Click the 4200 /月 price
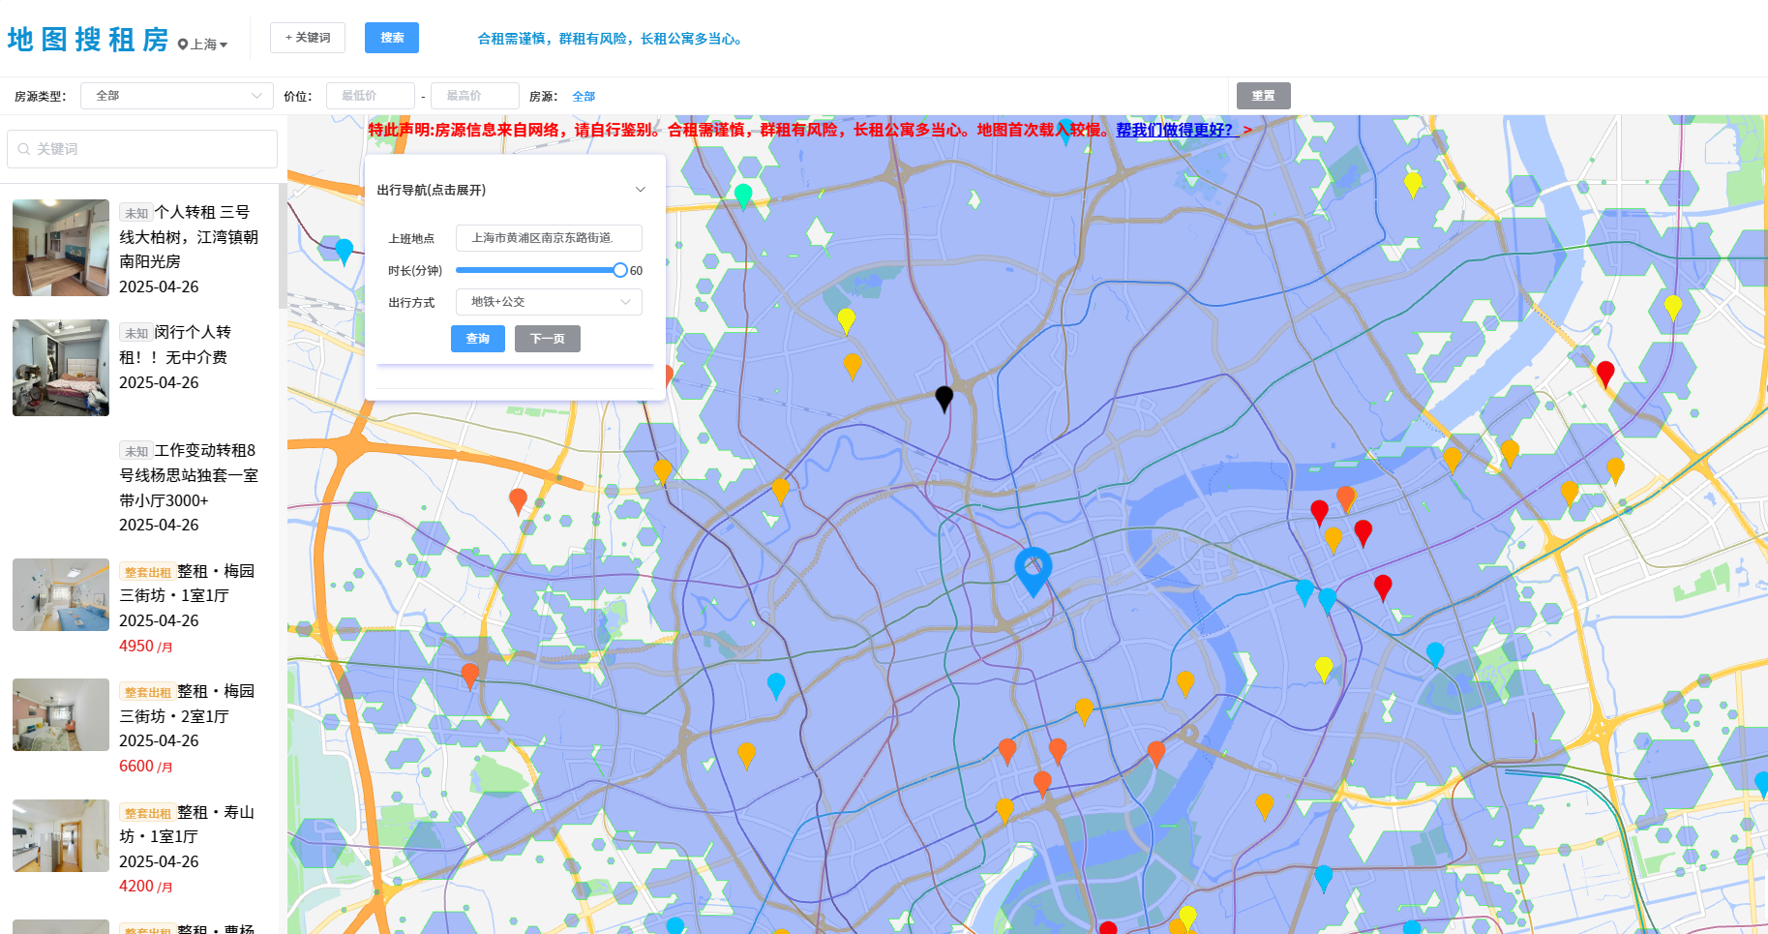Screen dimensions: 1768x934 tap(146, 886)
